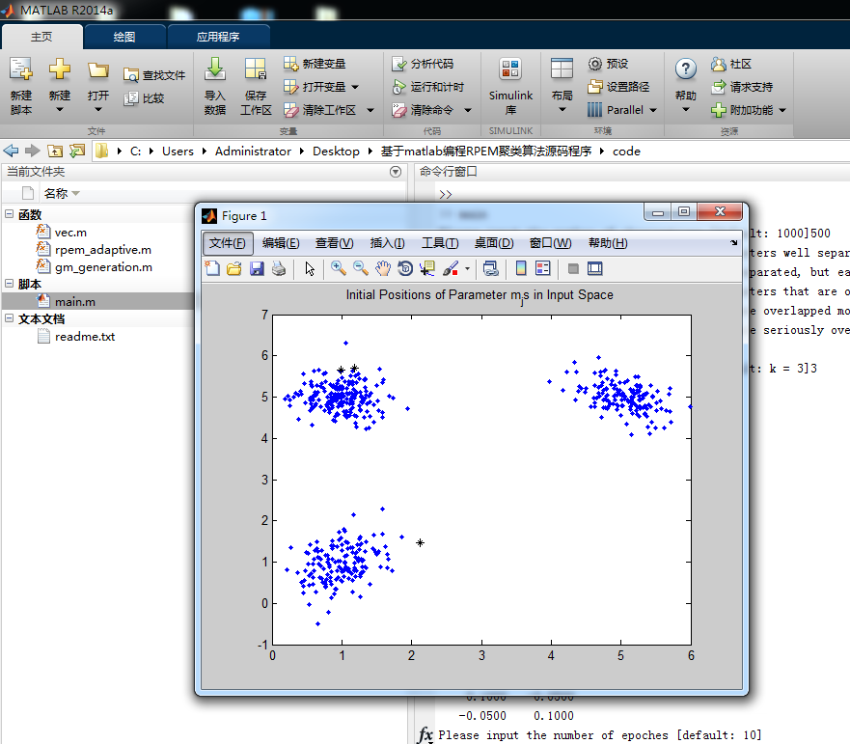Open 打开变量 dropdown
The height and width of the screenshot is (744, 850).
(x=355, y=87)
